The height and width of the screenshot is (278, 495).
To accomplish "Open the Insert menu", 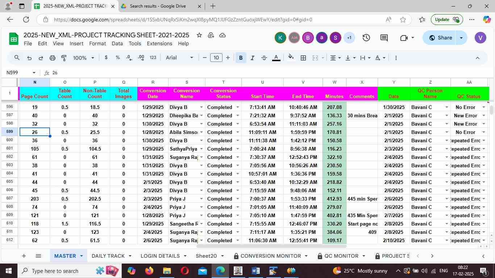I will tap(76, 43).
